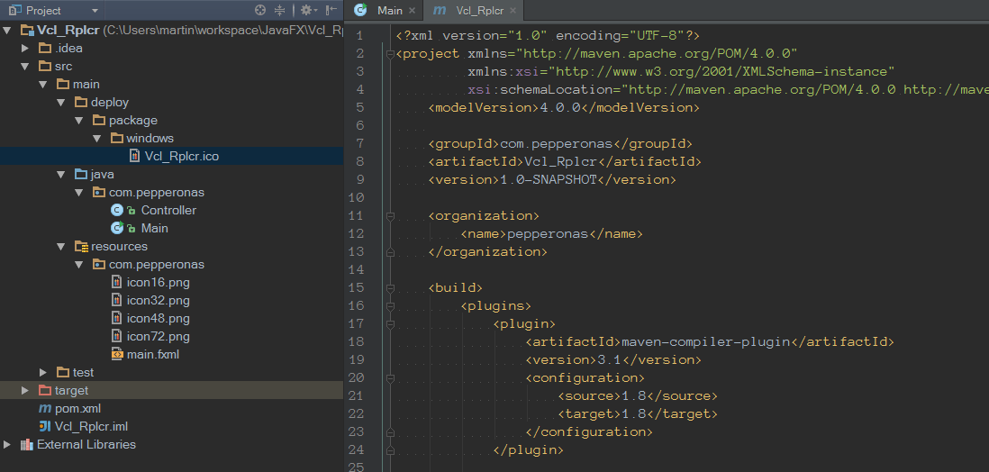Viewport: 989px width, 472px height.
Task: Collapse the configuration block at line 20
Action: (391, 377)
